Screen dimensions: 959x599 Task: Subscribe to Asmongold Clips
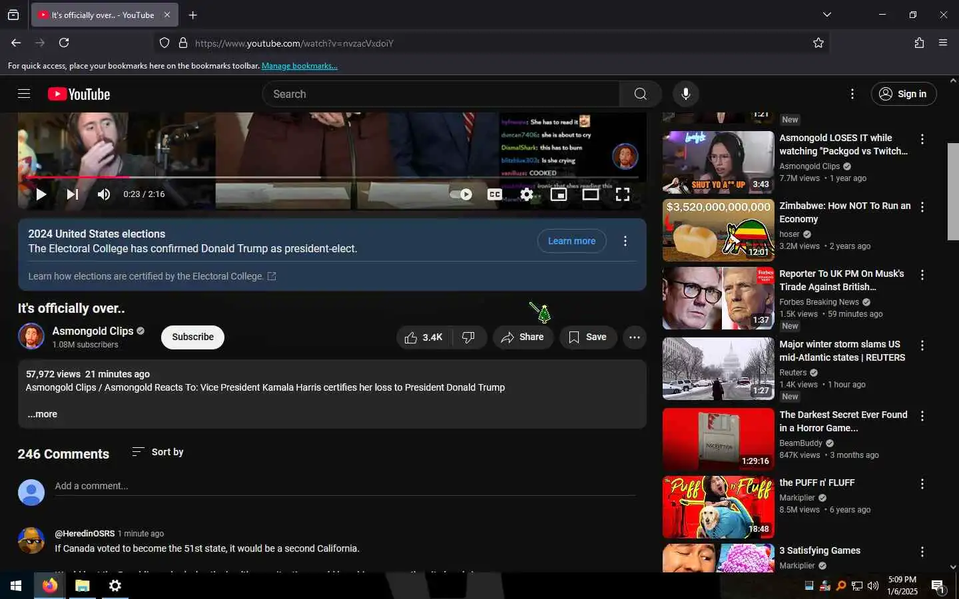click(192, 337)
